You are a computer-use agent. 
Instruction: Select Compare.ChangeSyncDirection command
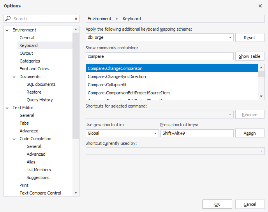tap(116, 76)
